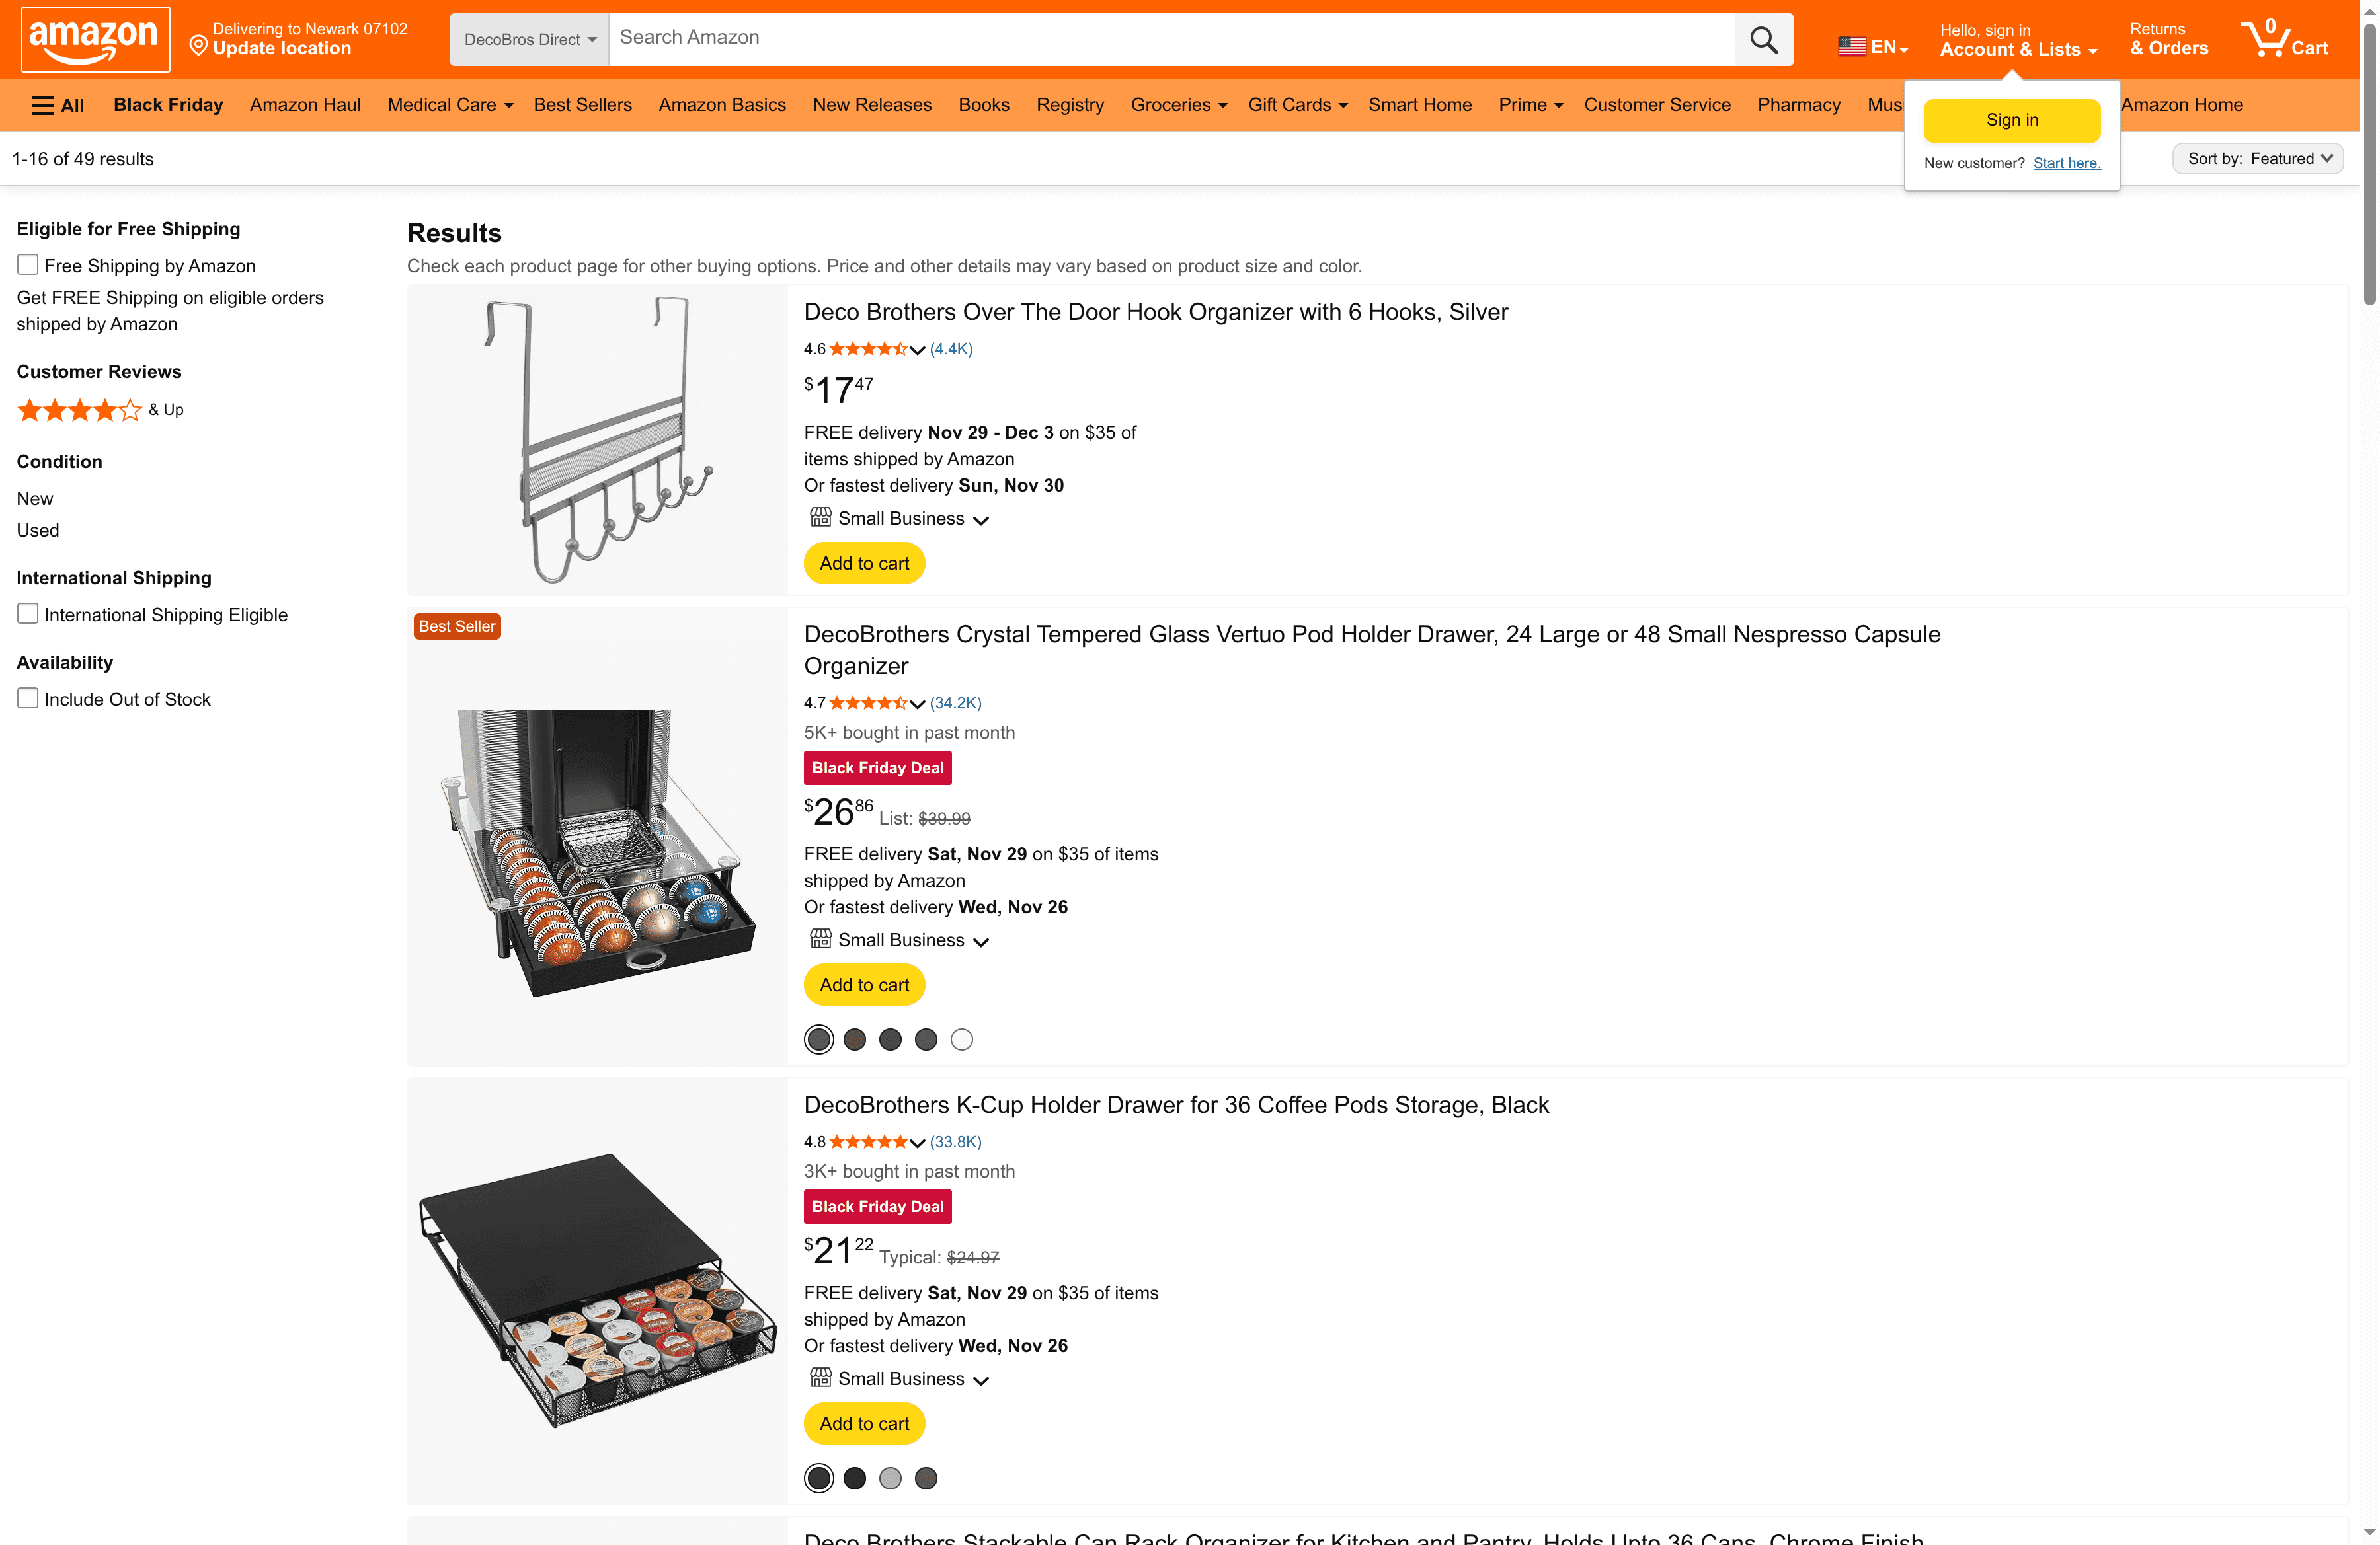Open the Sort by Featured dropdown
Screen dimensions: 2380x1545
tap(2257, 158)
